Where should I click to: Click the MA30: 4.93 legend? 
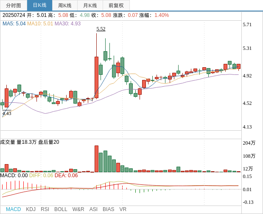(x=68, y=24)
